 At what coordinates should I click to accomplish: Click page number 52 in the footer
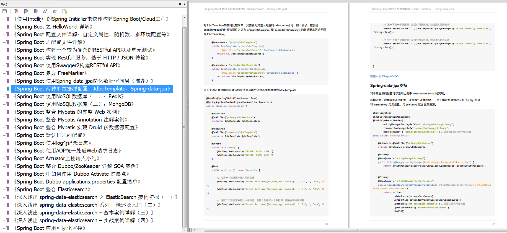pos(493,224)
